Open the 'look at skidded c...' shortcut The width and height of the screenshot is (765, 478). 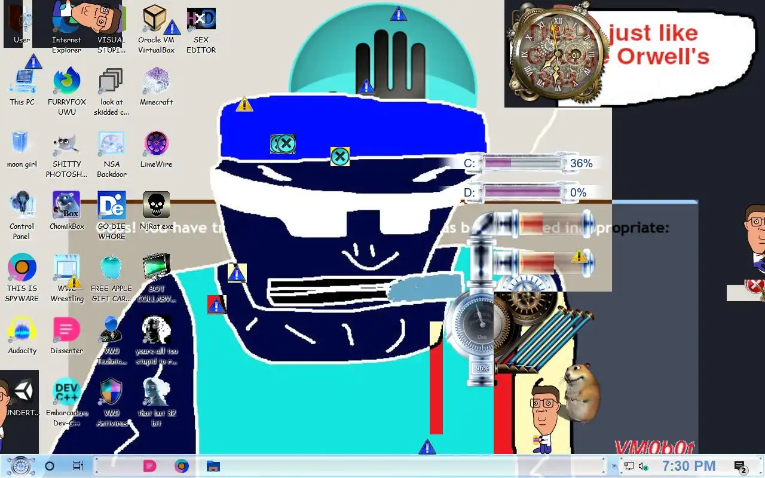coord(111,91)
